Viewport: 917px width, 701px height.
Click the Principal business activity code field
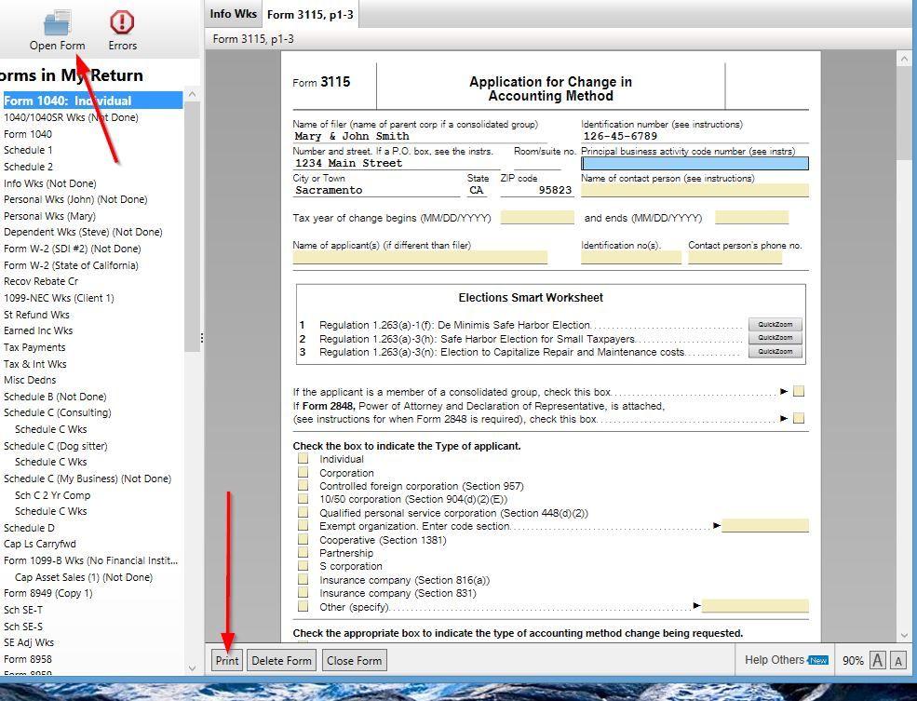click(x=694, y=163)
